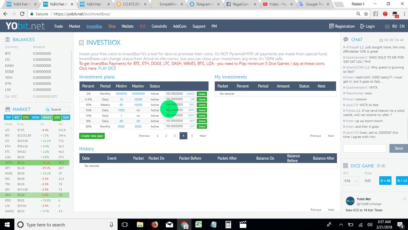The height and width of the screenshot is (230, 408).
Task: Select the LCC row in market list
Action: (34, 130)
